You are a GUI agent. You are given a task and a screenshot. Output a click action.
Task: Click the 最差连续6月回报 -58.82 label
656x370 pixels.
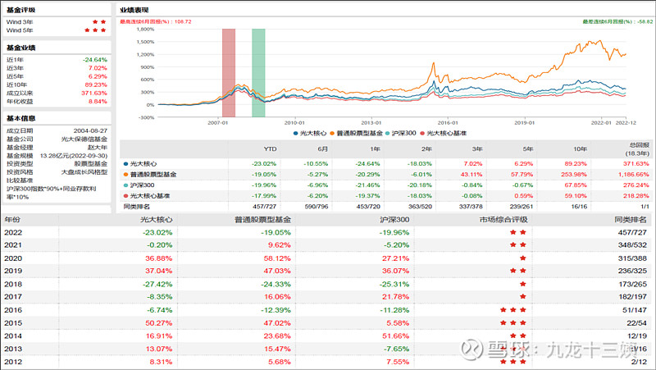click(618, 22)
